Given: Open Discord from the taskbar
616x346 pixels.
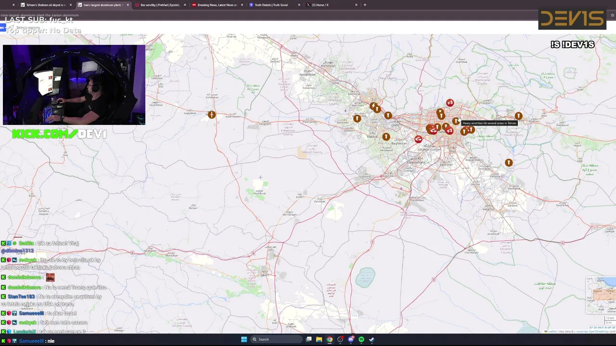Looking at the screenshot, I should 351,339.
